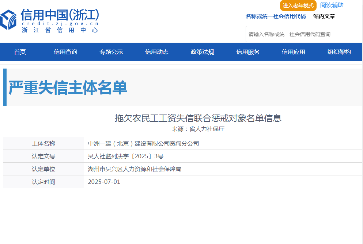Image resolution: width=363 pixels, height=244 pixels.
Task: Click the 浙江省信用中心 logo subtitle
Action: (60, 30)
